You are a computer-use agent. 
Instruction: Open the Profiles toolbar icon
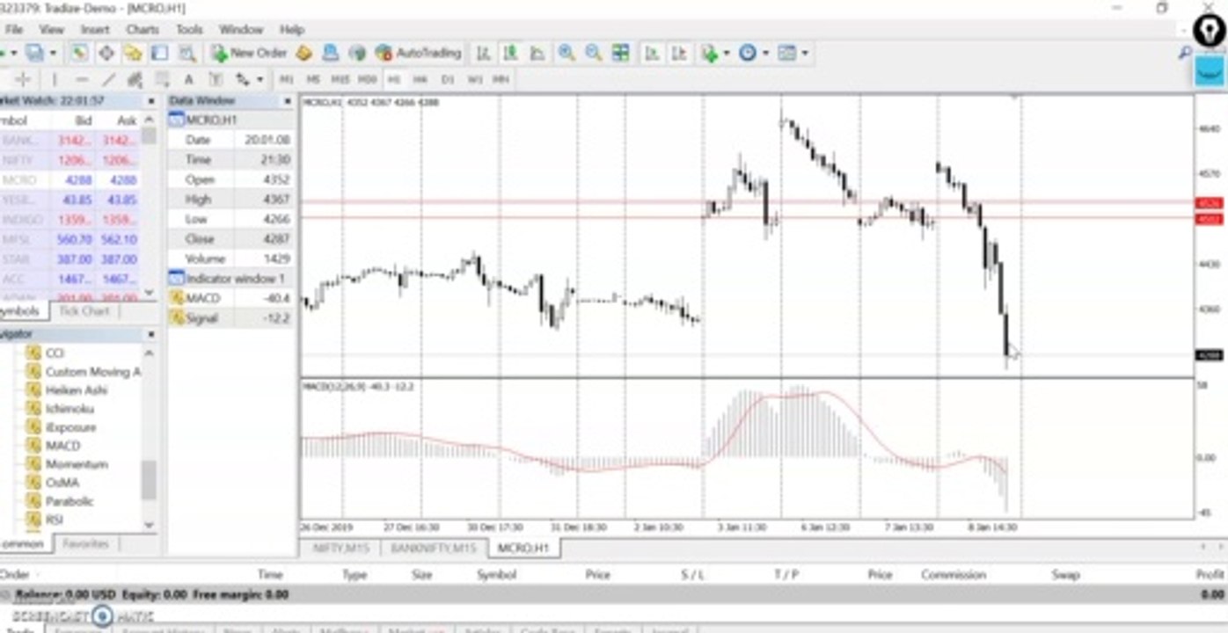(x=33, y=53)
